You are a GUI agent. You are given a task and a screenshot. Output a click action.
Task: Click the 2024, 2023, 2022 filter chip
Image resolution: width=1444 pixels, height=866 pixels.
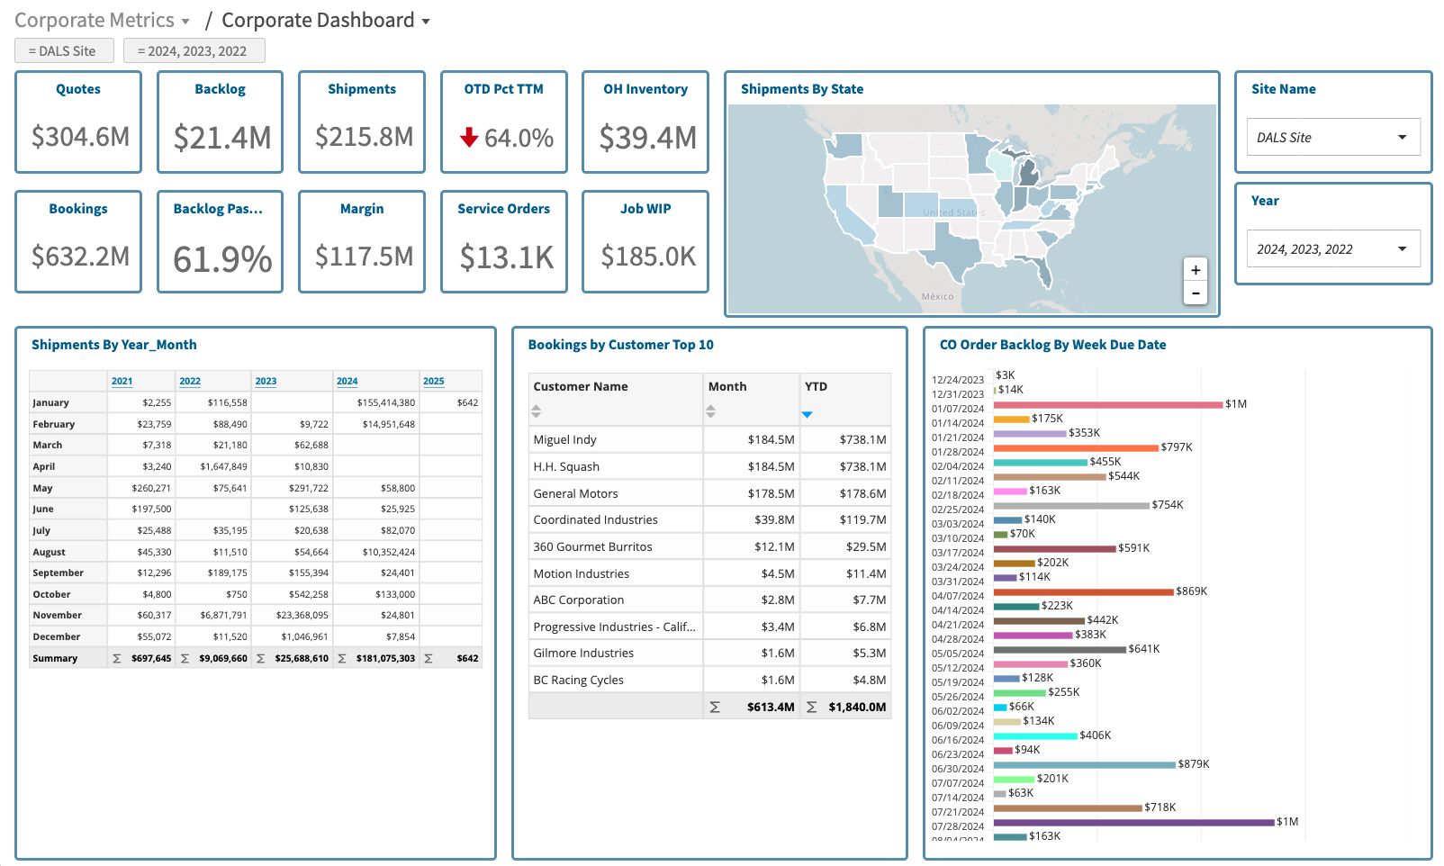coord(194,51)
